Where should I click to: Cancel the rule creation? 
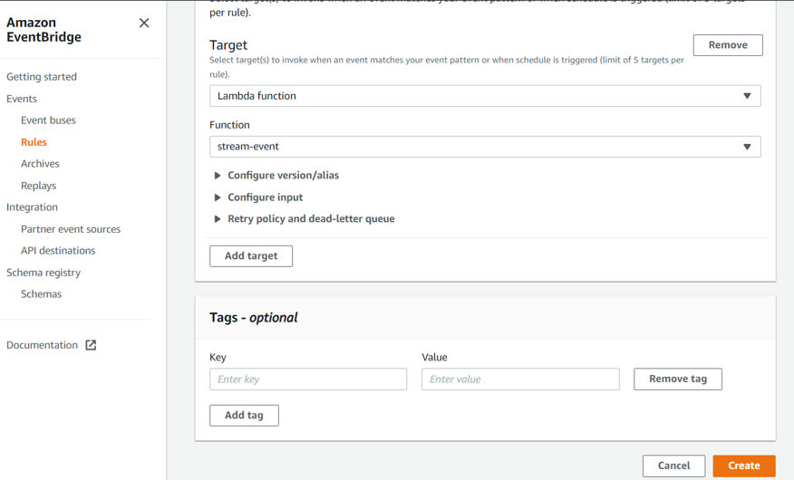pyautogui.click(x=674, y=466)
